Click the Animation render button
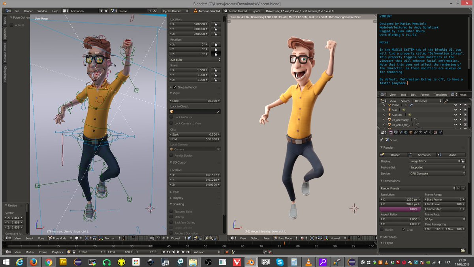Viewport: 474px width, 267px height. click(421, 155)
